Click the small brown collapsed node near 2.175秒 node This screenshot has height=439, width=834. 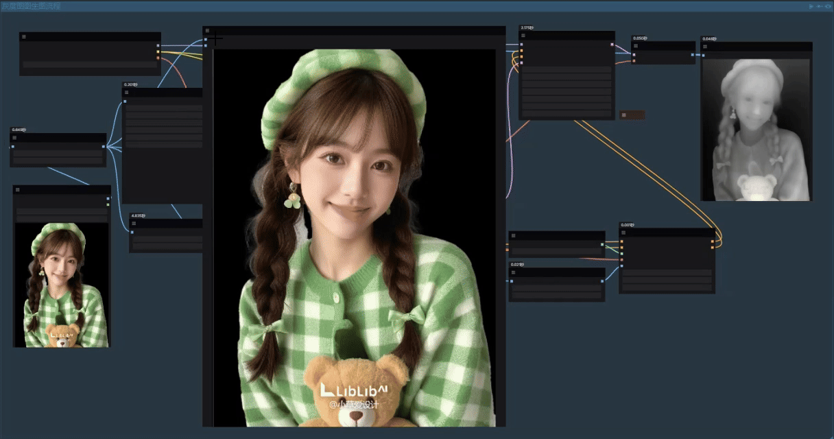632,115
